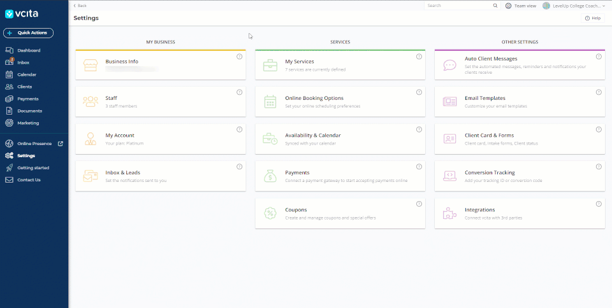Click '3 staff members' text
Image resolution: width=612 pixels, height=308 pixels.
point(121,106)
